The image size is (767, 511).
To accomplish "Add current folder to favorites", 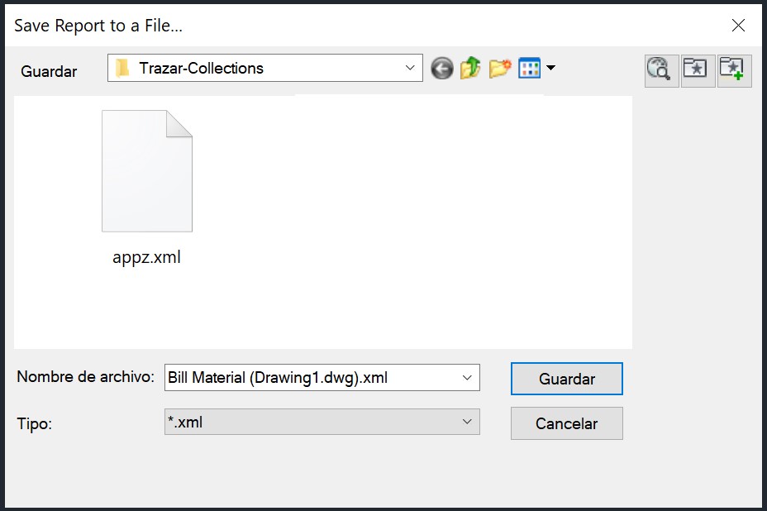I will 734,71.
